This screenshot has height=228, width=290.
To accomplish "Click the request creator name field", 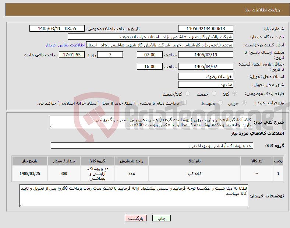I will tap(160, 45).
